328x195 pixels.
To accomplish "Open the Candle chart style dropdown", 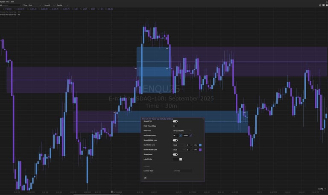I will click(x=62, y=5).
